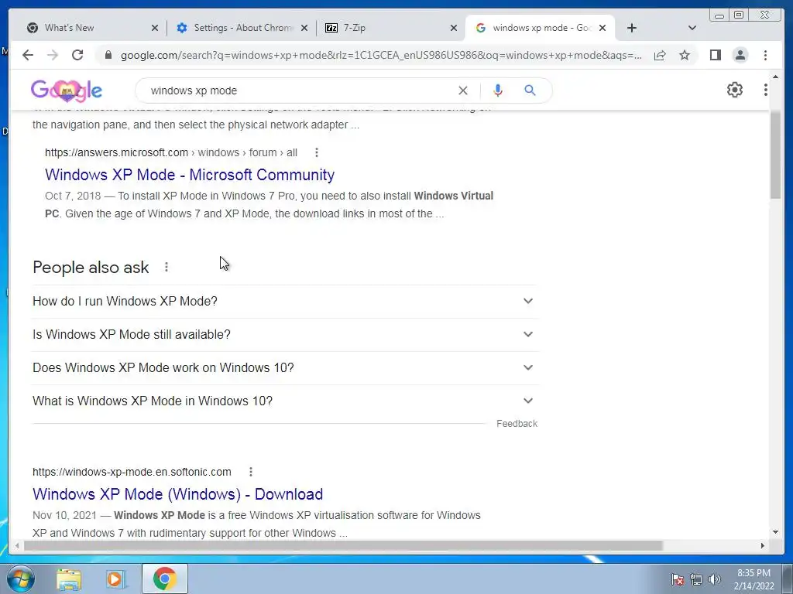Click the scroll right arrow
This screenshot has width=793, height=594.
[763, 545]
